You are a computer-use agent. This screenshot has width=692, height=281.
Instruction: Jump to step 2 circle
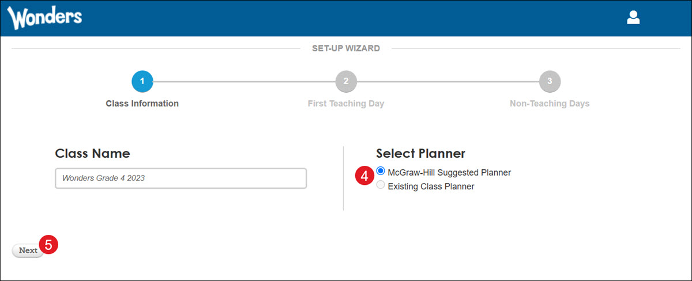[x=346, y=82]
